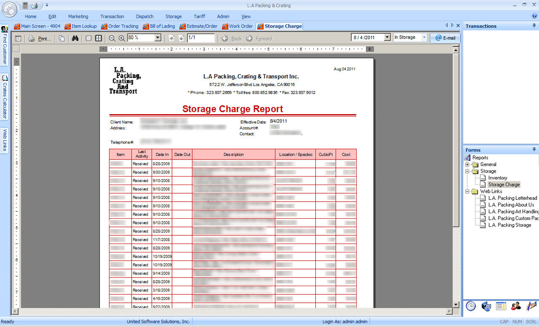This screenshot has width=539, height=327.
Task: Open the Crates Calculator side panel
Action: [4, 97]
